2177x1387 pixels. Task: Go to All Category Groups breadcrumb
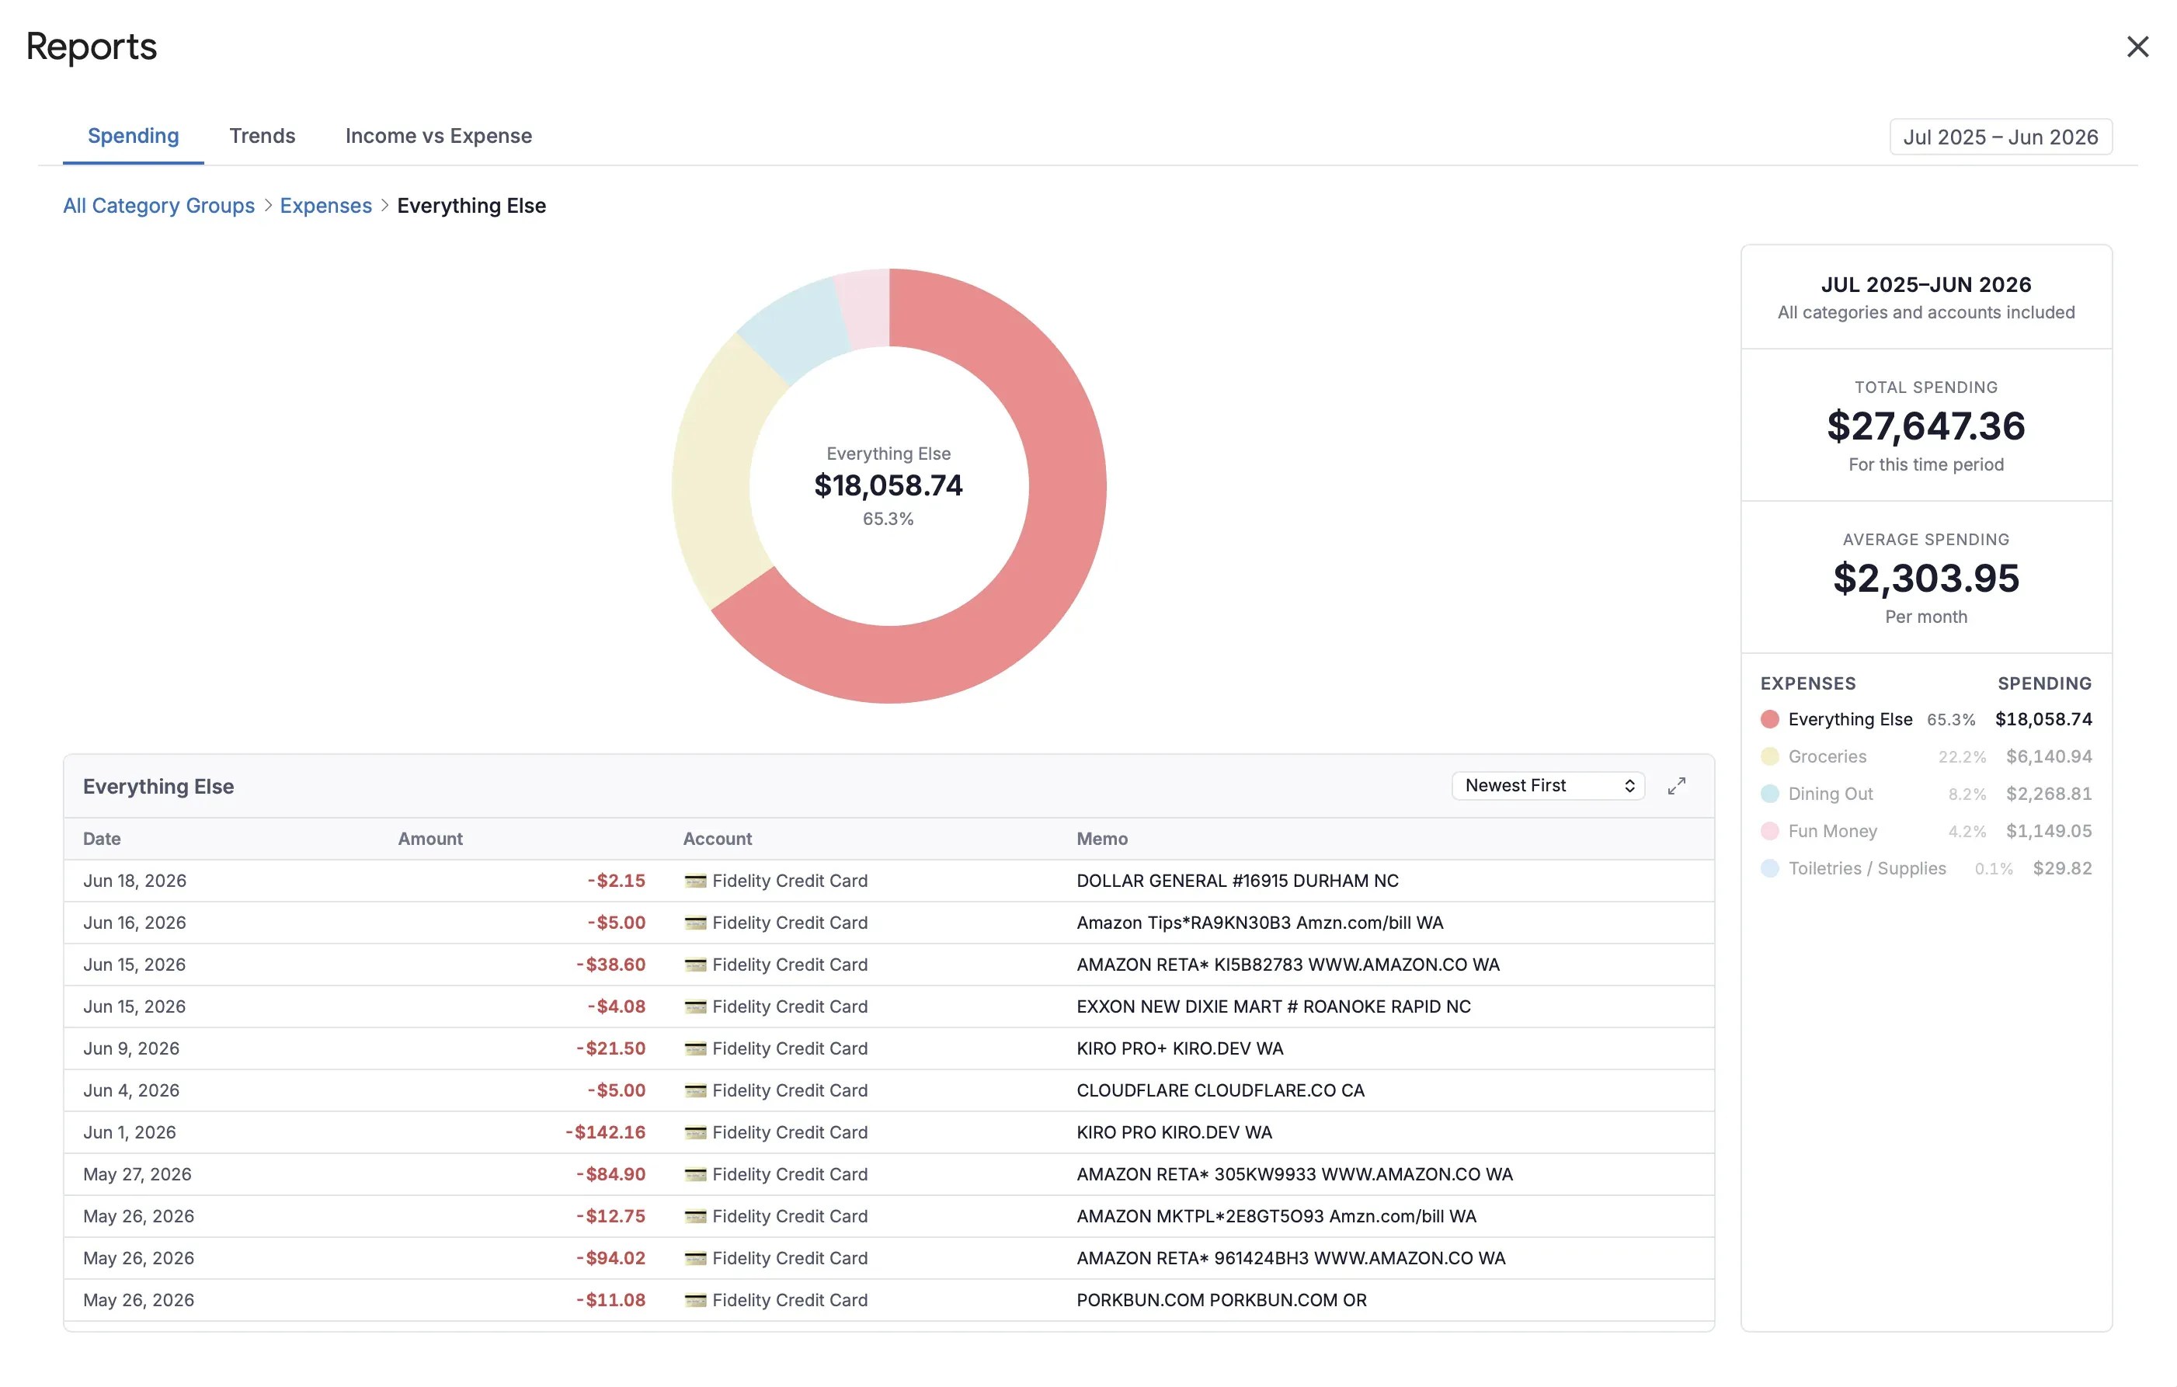coord(158,205)
